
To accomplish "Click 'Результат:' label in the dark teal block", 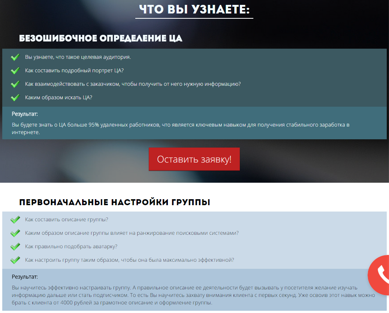I will click(x=25, y=114).
